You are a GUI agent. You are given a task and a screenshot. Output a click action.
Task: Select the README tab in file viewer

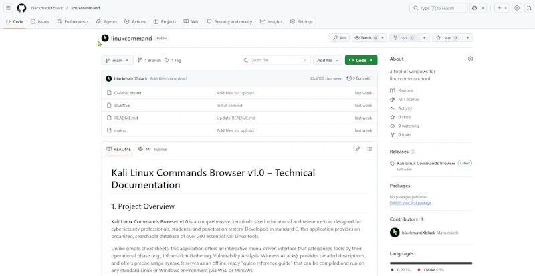[x=118, y=149]
